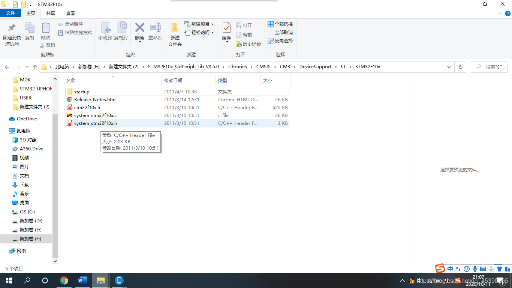Open Properties (属性) from the ribbon
512x288 pixels.
pyautogui.click(x=226, y=32)
